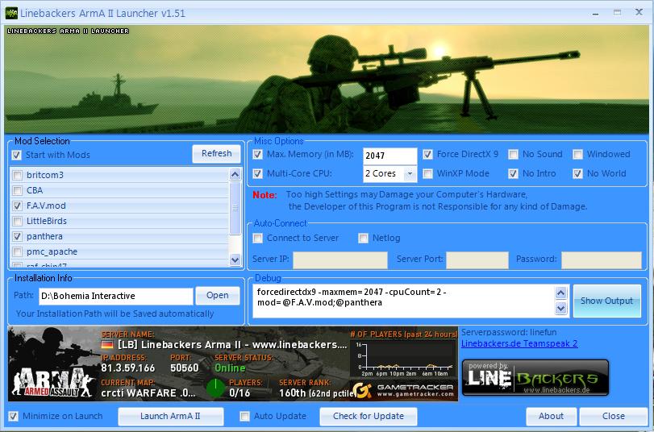
Task: Click the server rank 160th text
Action: pyautogui.click(x=317, y=393)
